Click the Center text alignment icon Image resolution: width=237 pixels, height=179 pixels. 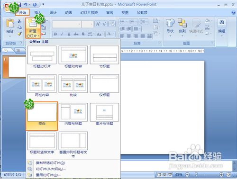(129, 36)
